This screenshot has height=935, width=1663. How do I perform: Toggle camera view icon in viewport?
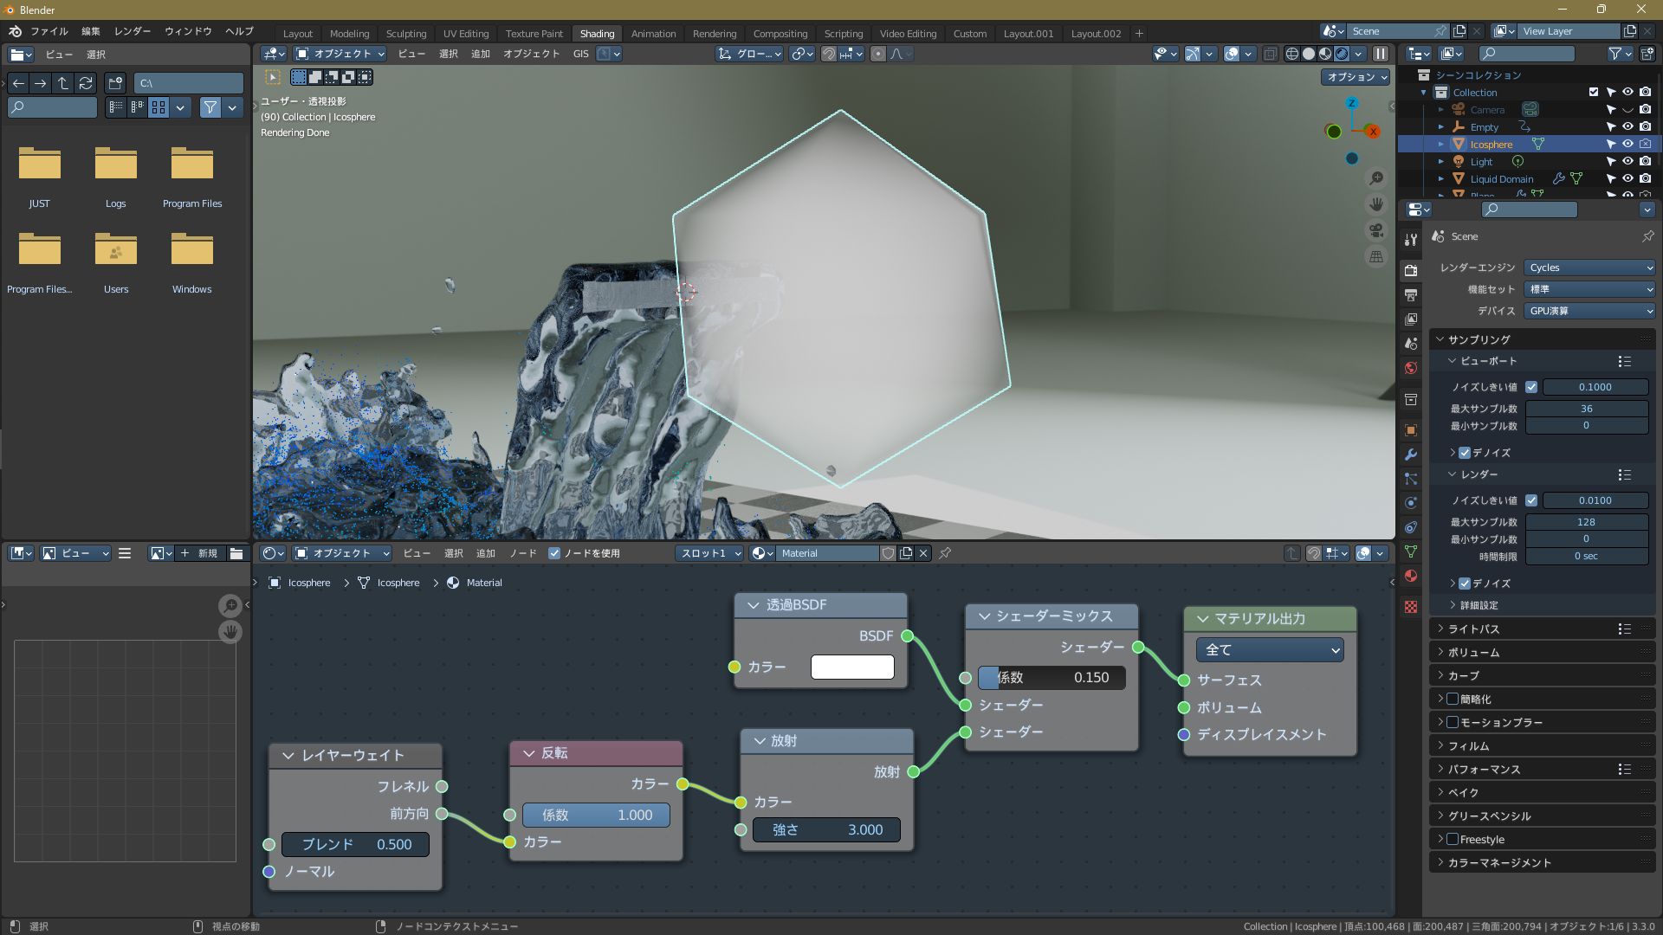coord(1375,230)
